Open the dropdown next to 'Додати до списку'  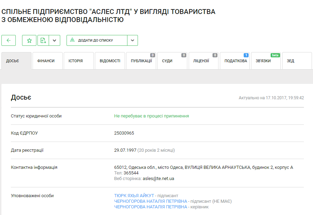(x=132, y=40)
